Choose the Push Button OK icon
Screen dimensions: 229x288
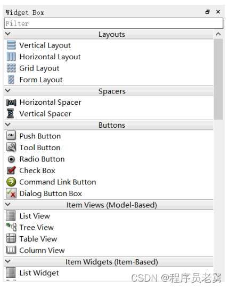coord(11,136)
